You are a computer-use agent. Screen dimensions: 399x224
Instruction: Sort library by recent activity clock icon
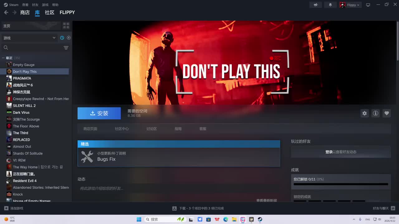(x=62, y=38)
